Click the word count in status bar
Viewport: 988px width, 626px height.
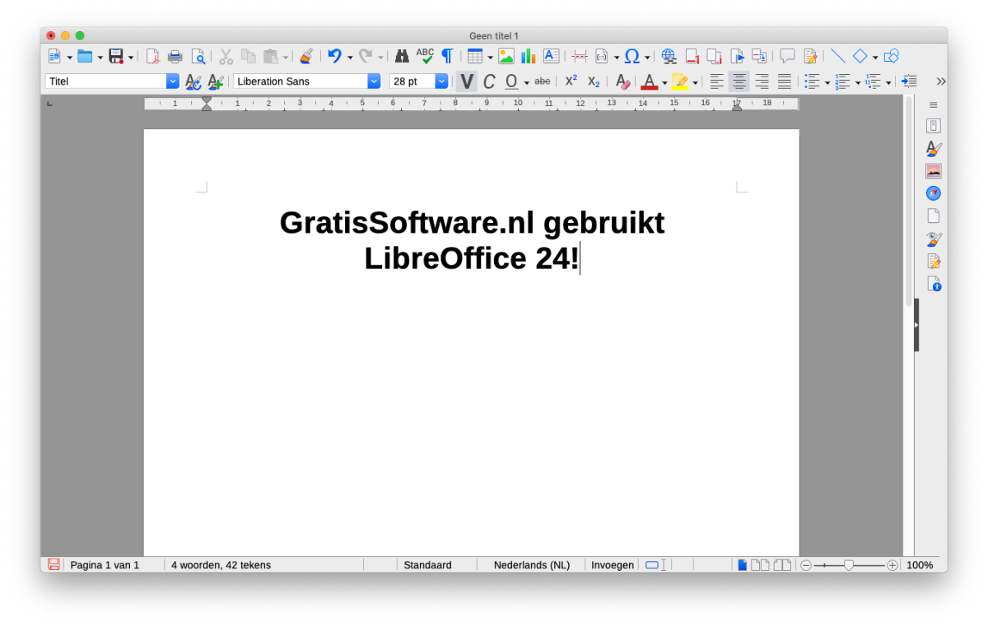[221, 565]
